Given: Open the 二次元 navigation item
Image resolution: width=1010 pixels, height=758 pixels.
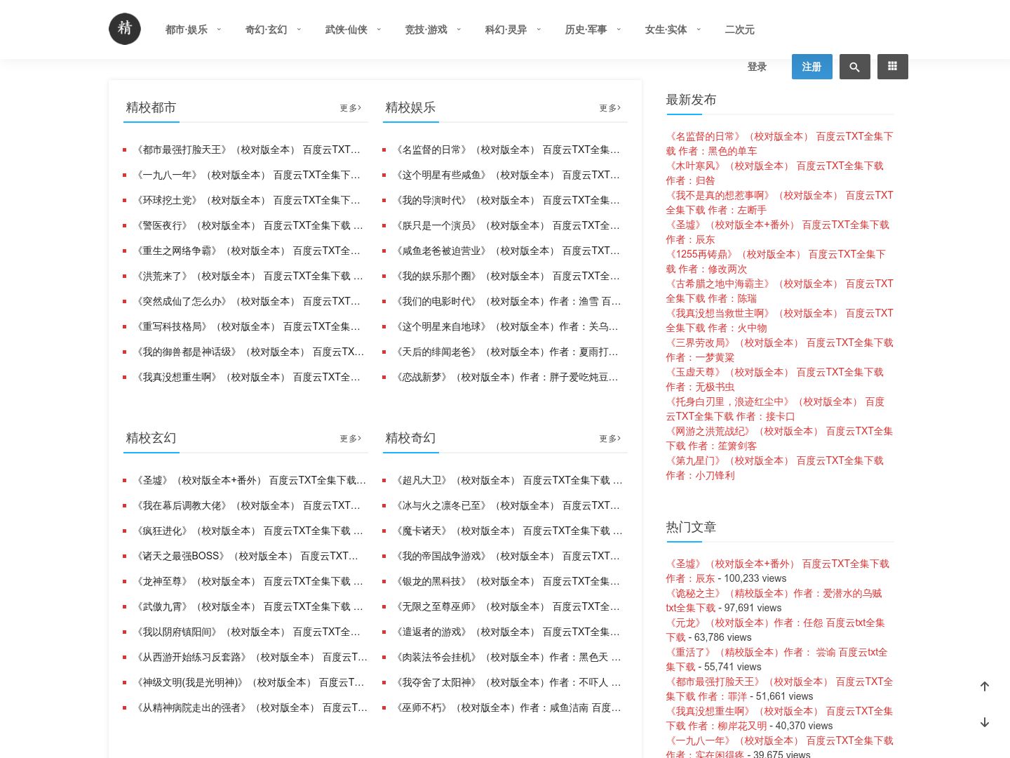Looking at the screenshot, I should [x=740, y=29].
